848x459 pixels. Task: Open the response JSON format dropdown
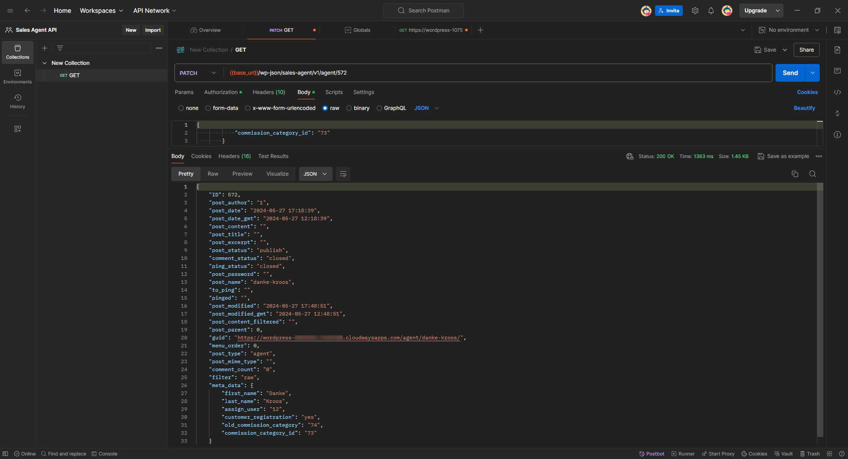click(x=315, y=174)
